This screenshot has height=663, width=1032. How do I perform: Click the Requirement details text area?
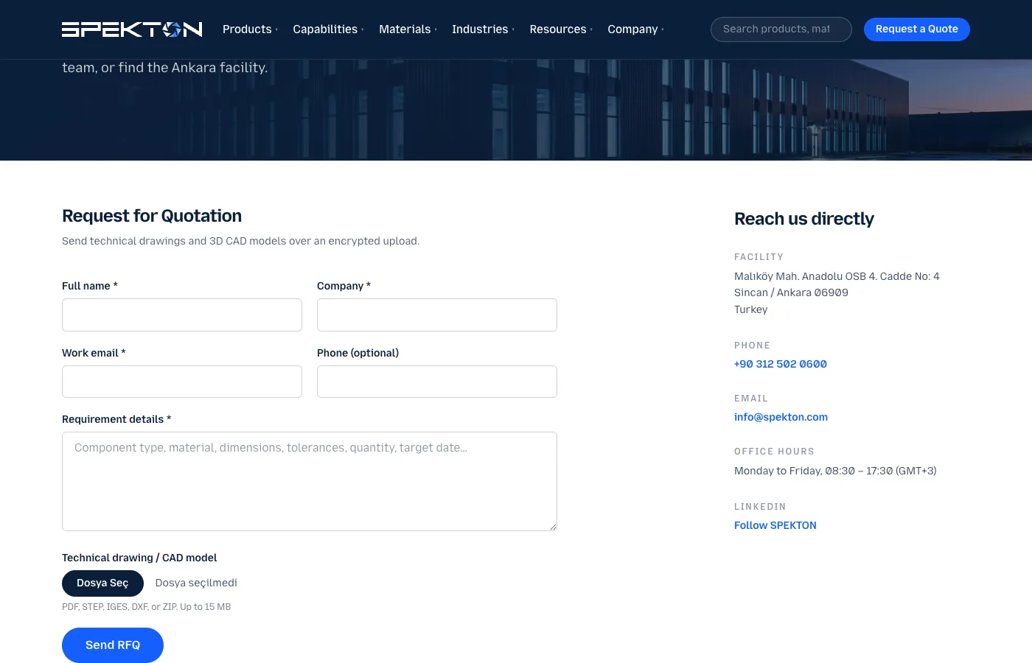coord(310,481)
